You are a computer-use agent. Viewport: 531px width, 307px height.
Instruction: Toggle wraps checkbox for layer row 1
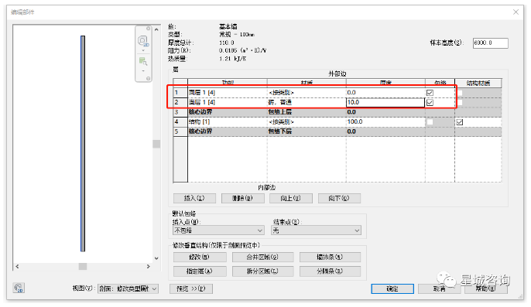click(430, 93)
